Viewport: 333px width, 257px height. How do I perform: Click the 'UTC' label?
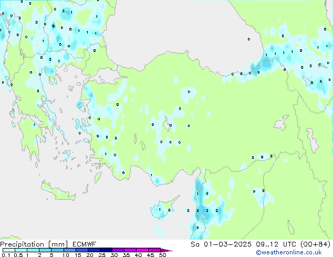pos(290,244)
